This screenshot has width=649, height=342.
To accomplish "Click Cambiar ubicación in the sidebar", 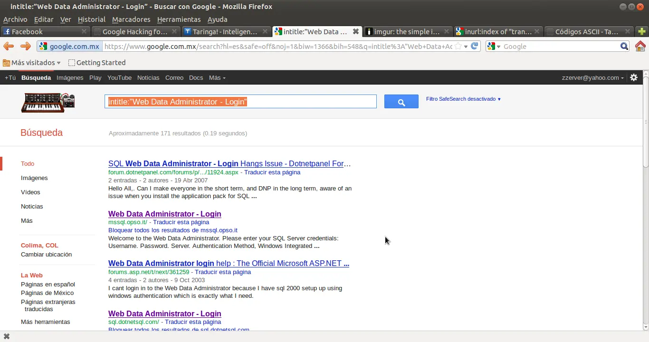I will 47,254.
